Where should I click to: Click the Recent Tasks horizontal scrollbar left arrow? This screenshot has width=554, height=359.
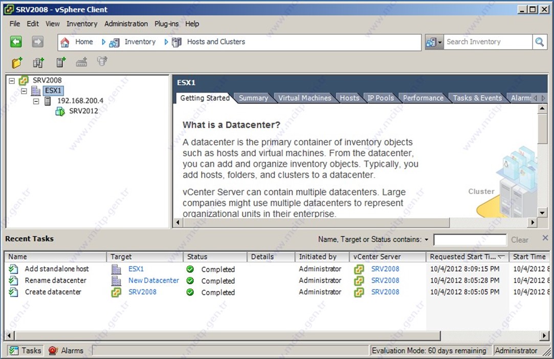[x=10, y=335]
